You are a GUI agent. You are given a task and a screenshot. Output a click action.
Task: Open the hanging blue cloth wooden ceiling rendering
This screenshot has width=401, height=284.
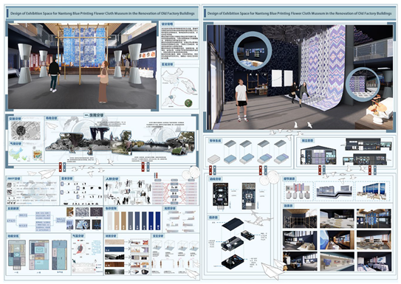[x=374, y=218]
